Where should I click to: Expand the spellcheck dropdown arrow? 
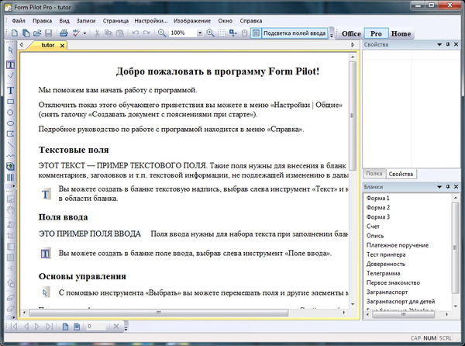[x=84, y=33]
